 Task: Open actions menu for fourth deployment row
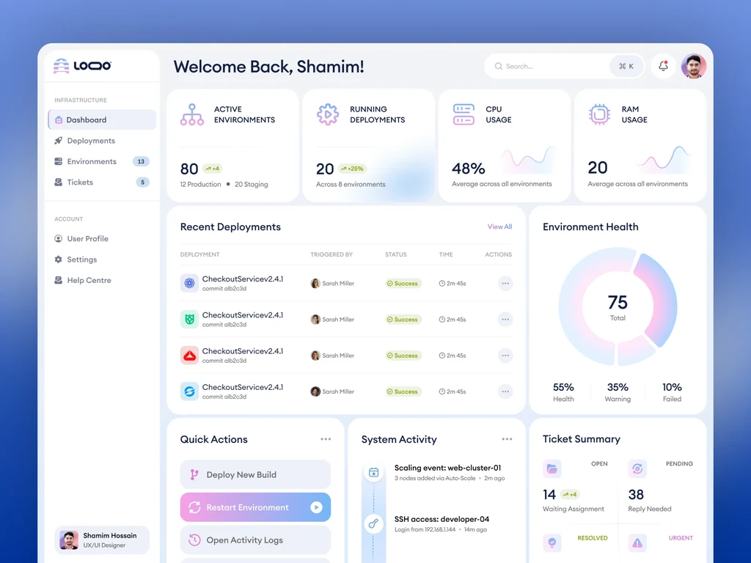pos(505,391)
